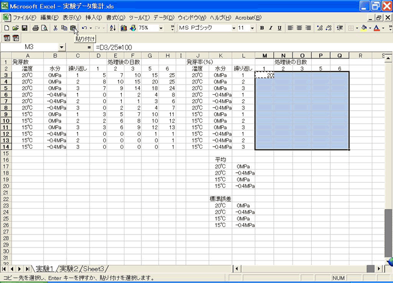Toggle Italic formatting
Image resolution: width=393 pixels, height=283 pixels.
tap(271, 28)
